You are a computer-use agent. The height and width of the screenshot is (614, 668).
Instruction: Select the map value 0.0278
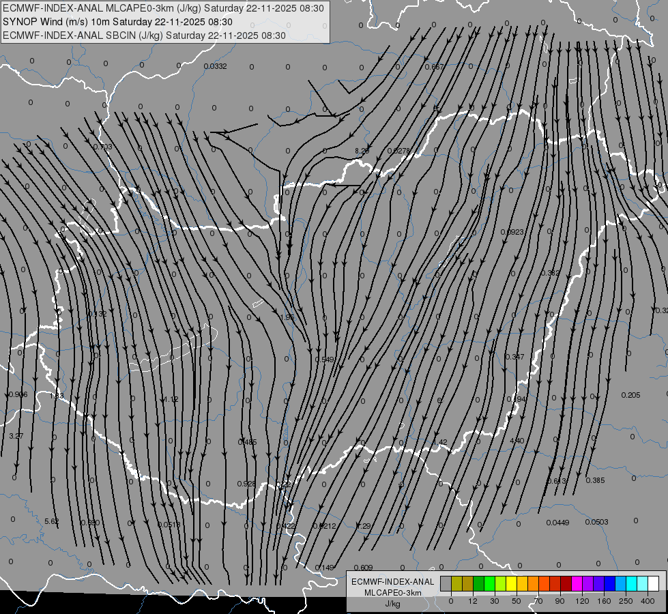[x=398, y=150]
